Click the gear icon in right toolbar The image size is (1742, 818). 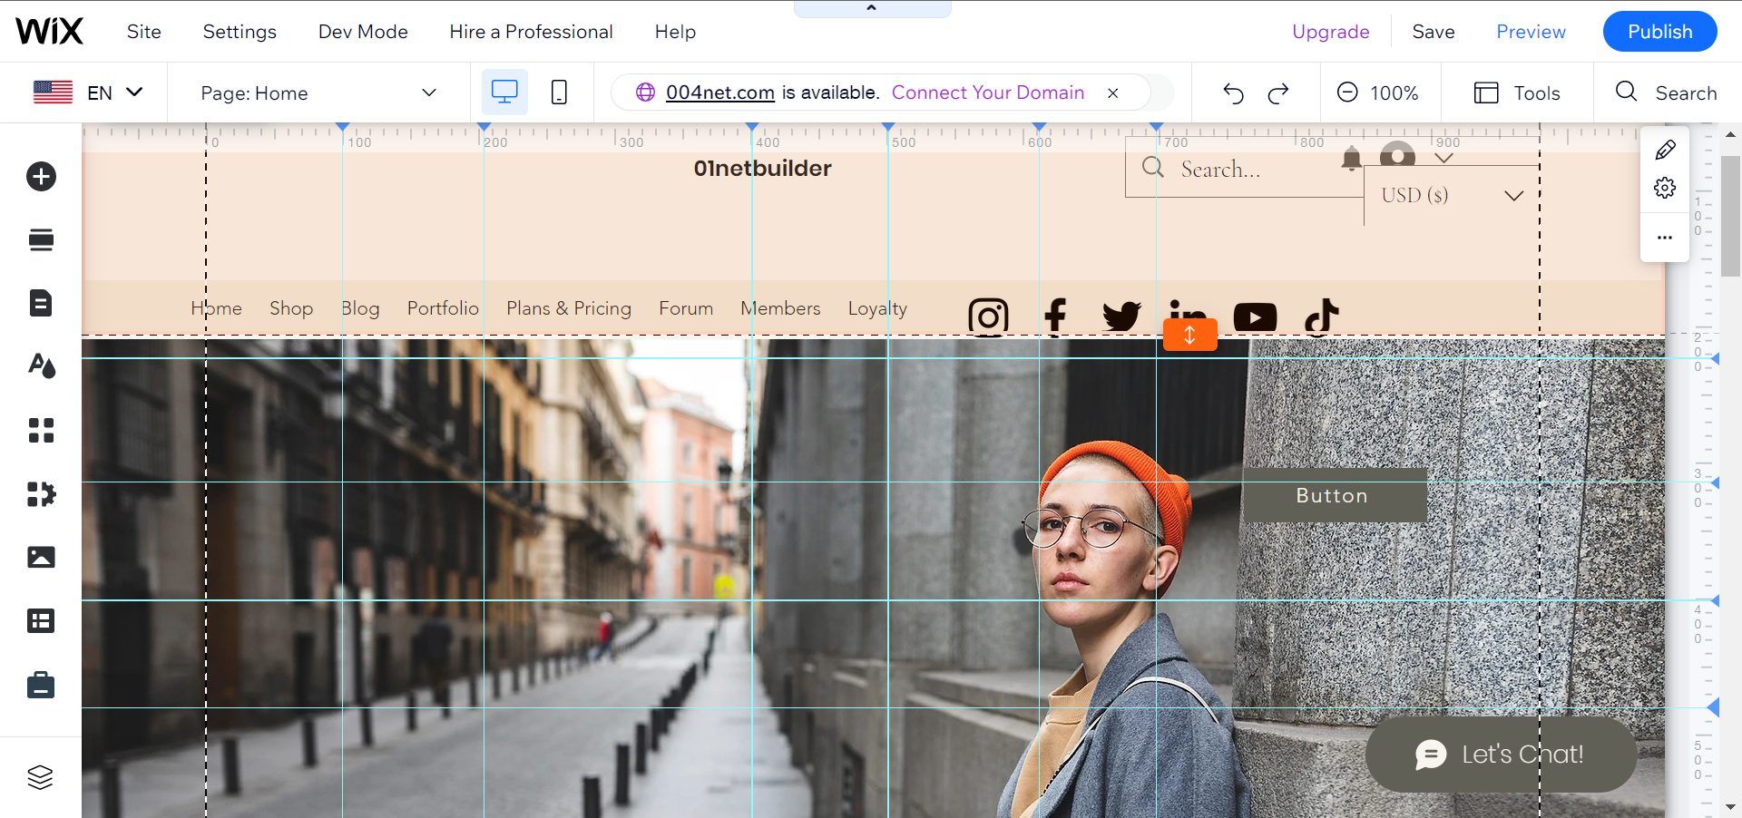click(x=1665, y=188)
